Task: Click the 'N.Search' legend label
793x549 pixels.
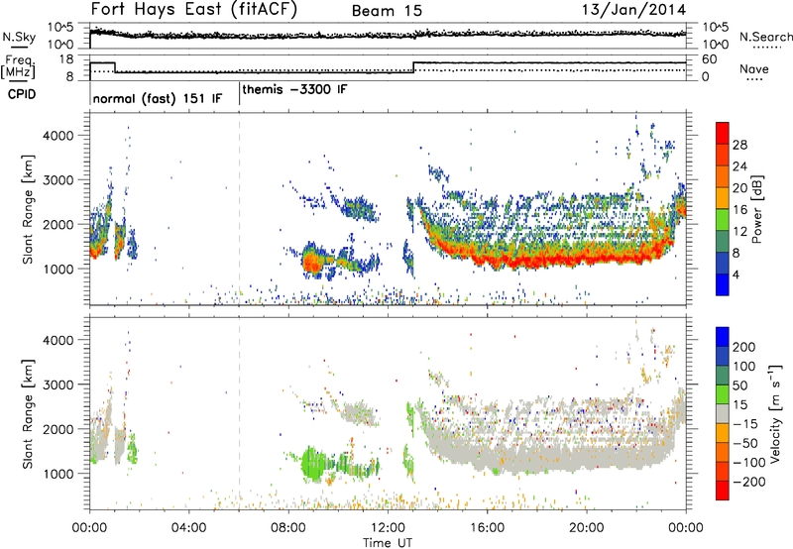Action: (x=765, y=37)
